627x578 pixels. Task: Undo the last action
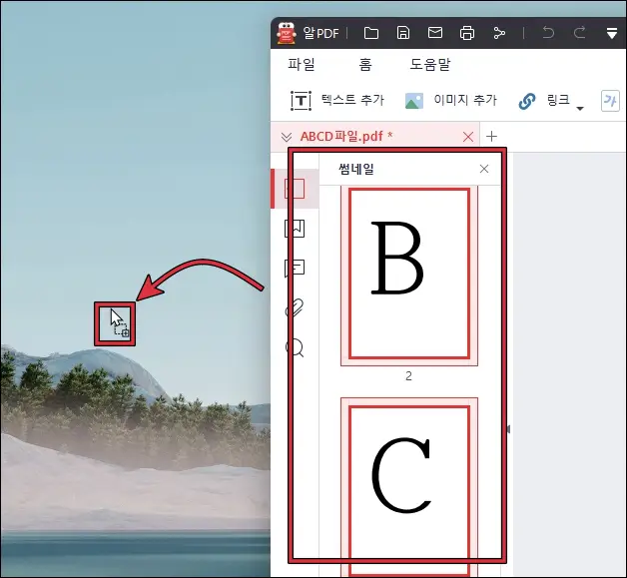pyautogui.click(x=548, y=32)
